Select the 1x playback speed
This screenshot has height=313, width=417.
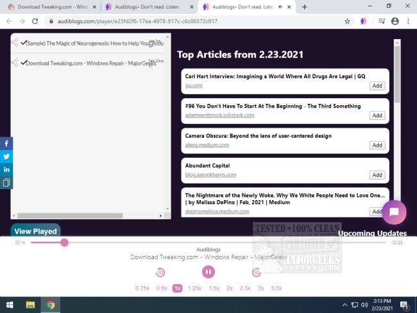177,288
